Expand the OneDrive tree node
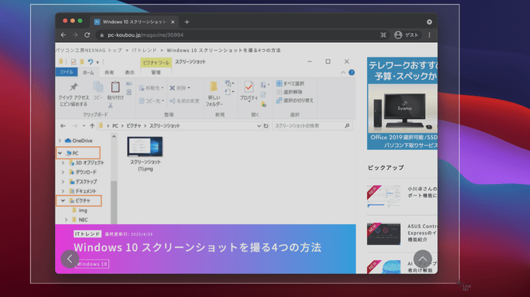Screen dimensions: 530x297 (x=60, y=141)
